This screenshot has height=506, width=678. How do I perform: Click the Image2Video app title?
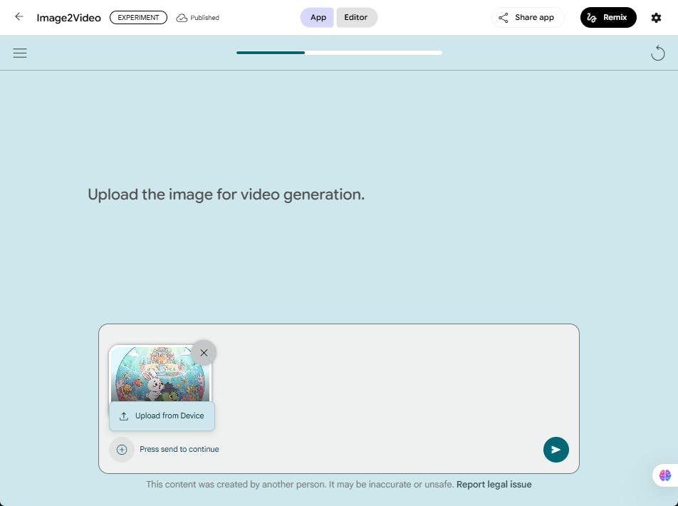[69, 18]
